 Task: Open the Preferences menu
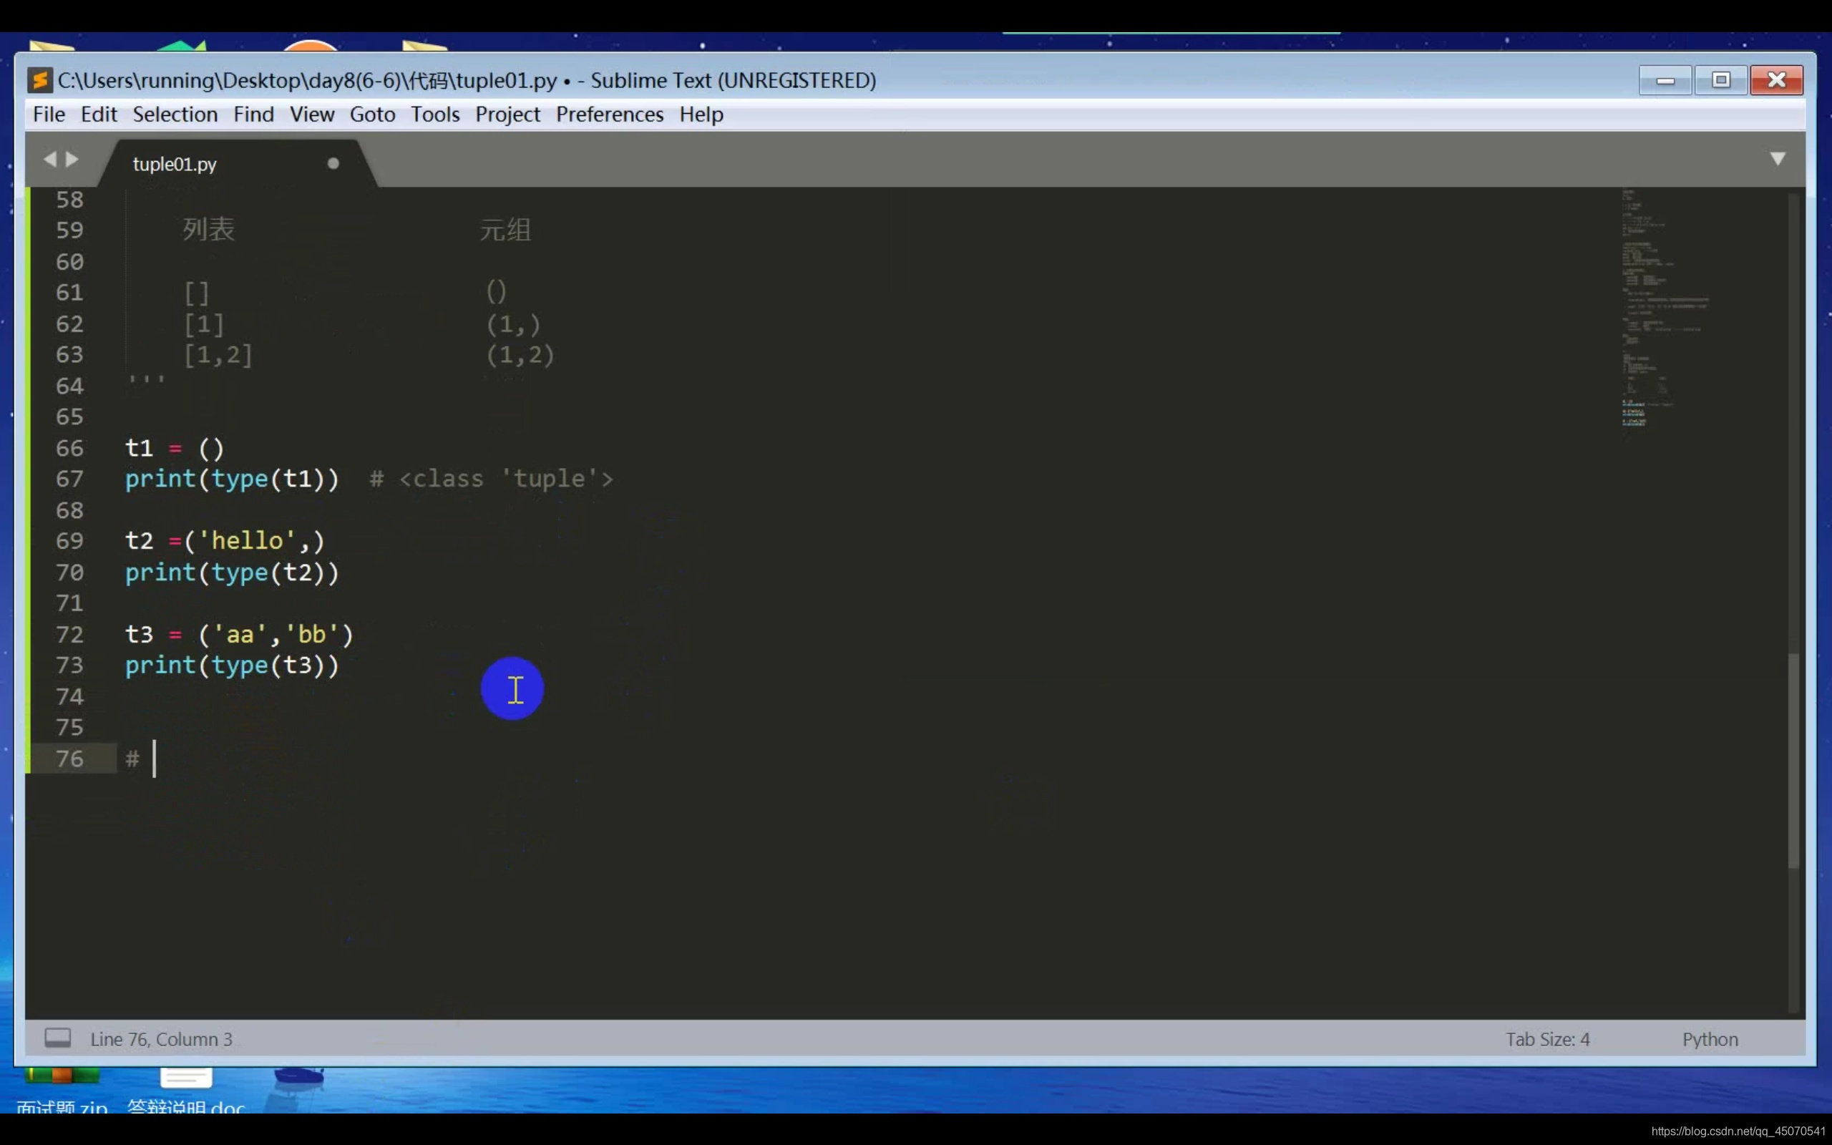click(610, 114)
